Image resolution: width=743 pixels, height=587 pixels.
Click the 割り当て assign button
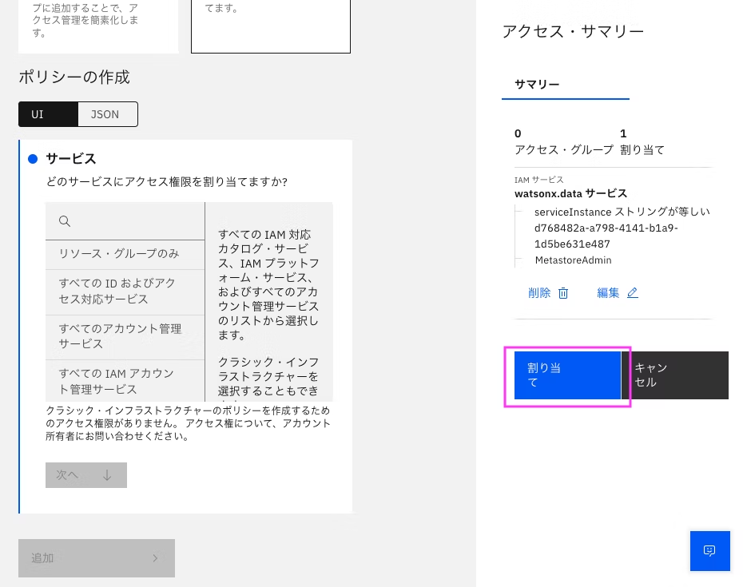click(x=568, y=375)
